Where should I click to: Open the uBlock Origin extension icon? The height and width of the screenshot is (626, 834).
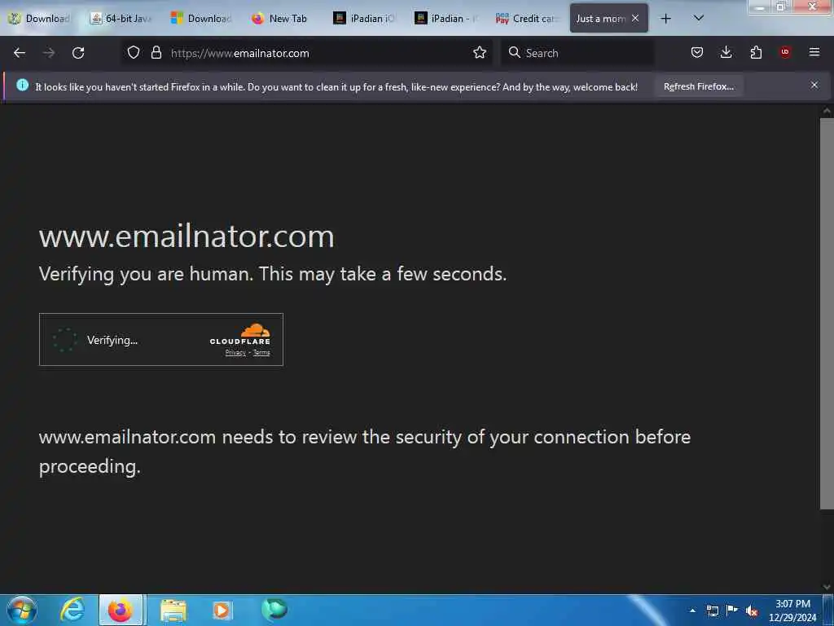pyautogui.click(x=785, y=52)
